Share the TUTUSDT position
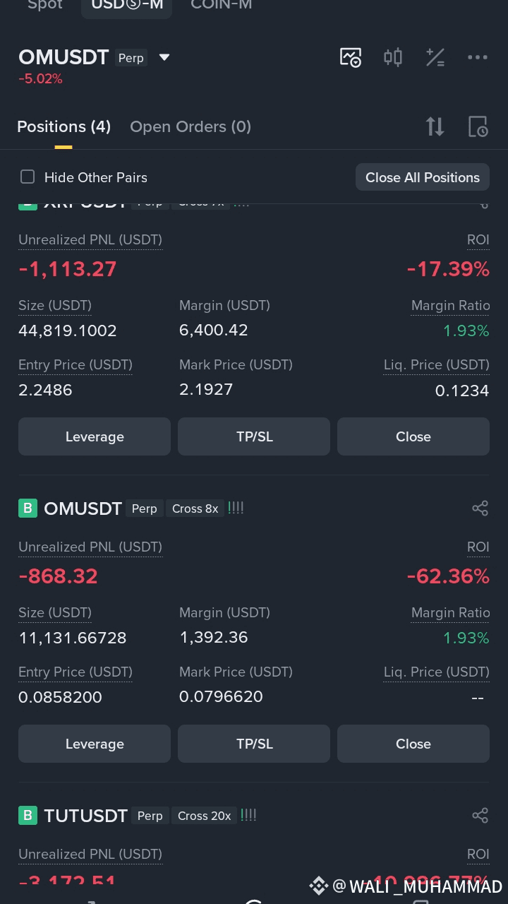 click(x=480, y=816)
